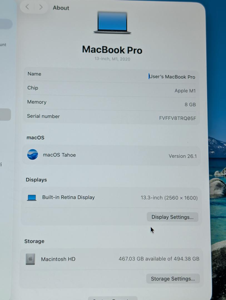Click the Macintosh HD drive icon
226x300 pixels.
[31, 259]
